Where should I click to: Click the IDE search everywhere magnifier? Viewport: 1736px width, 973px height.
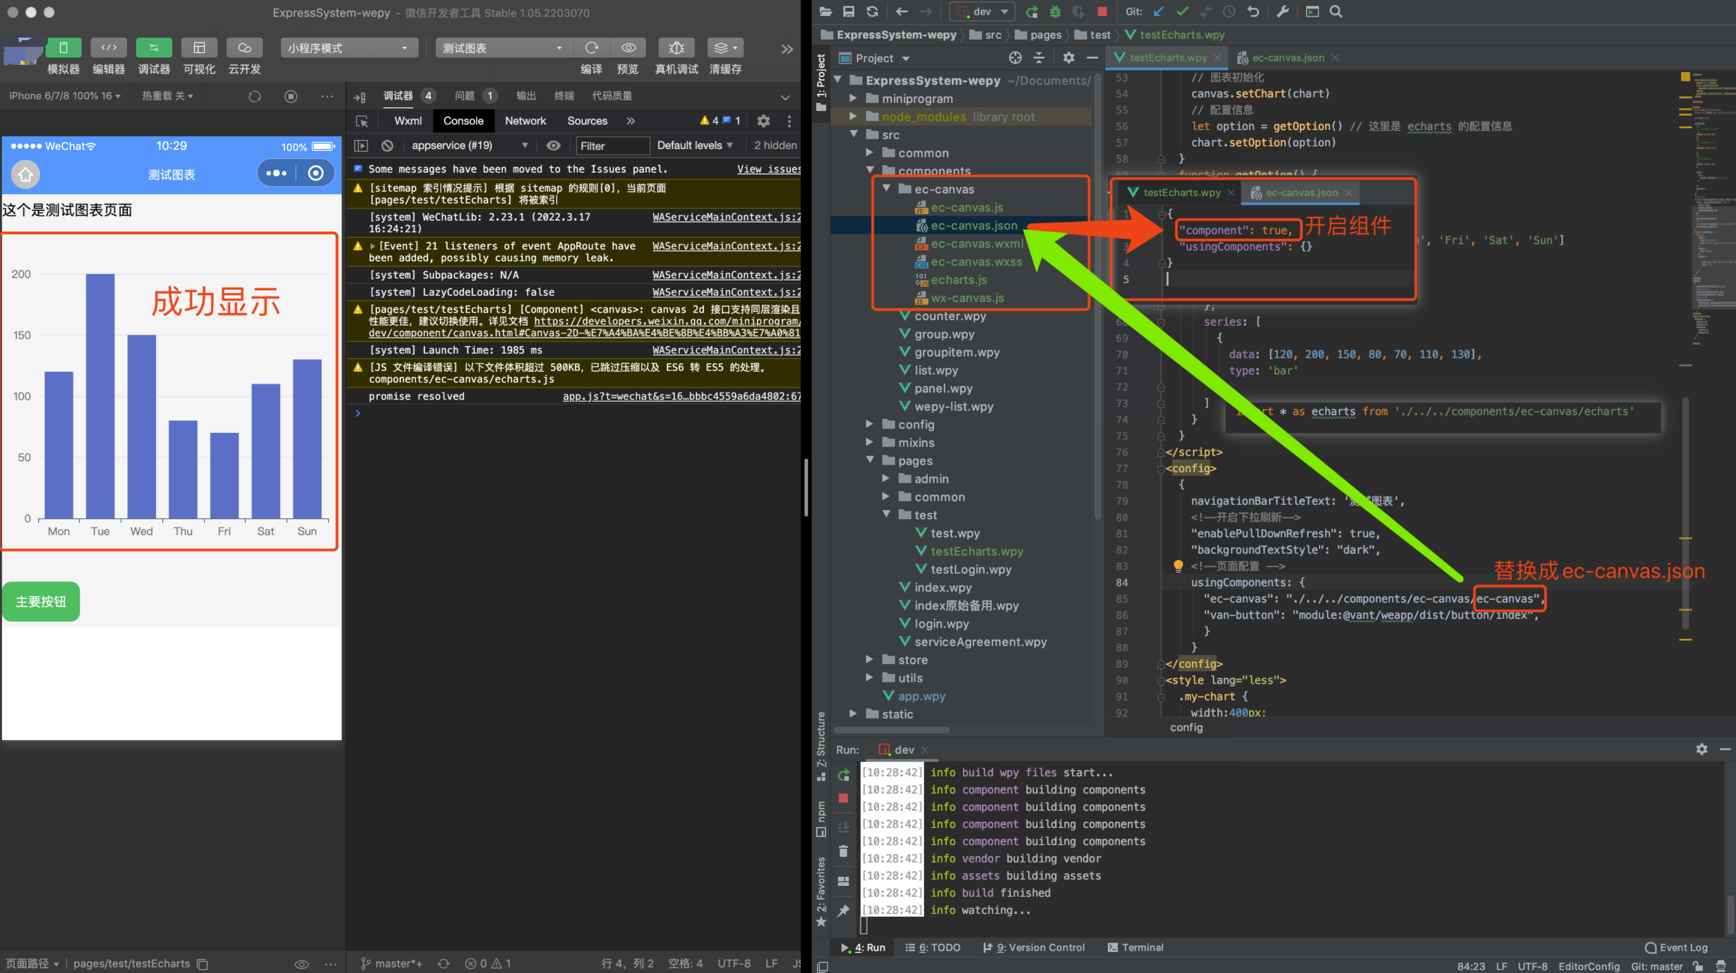[x=1335, y=12]
